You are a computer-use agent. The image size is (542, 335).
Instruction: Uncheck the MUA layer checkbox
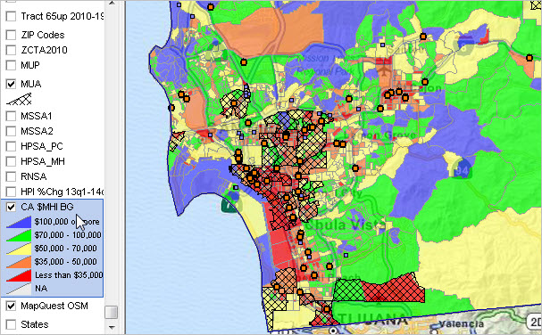click(x=11, y=84)
